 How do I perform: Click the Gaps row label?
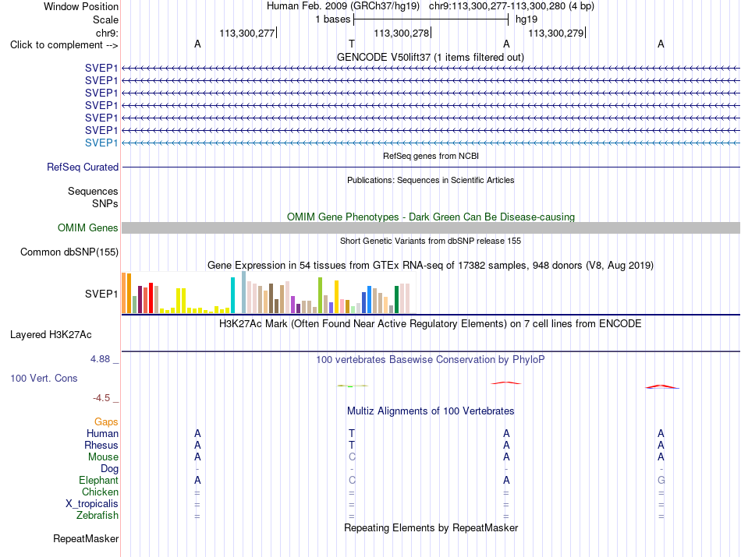(106, 421)
